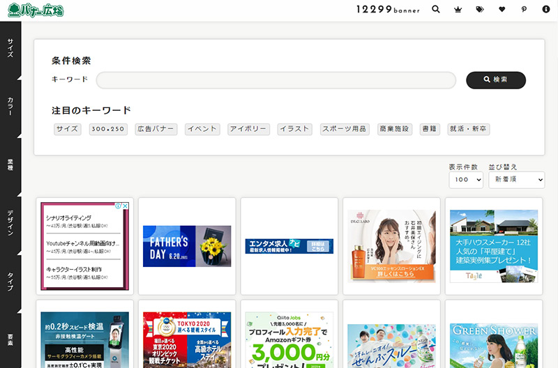Screen dimensions: 558x368
Task: Select the アイボリー keyword tag
Action: point(248,129)
